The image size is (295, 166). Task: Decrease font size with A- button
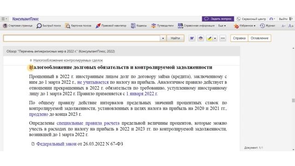click(283, 26)
